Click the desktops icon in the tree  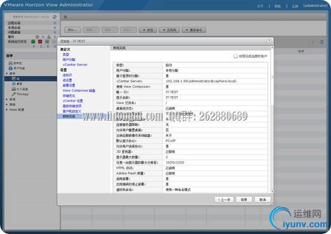click(14, 84)
